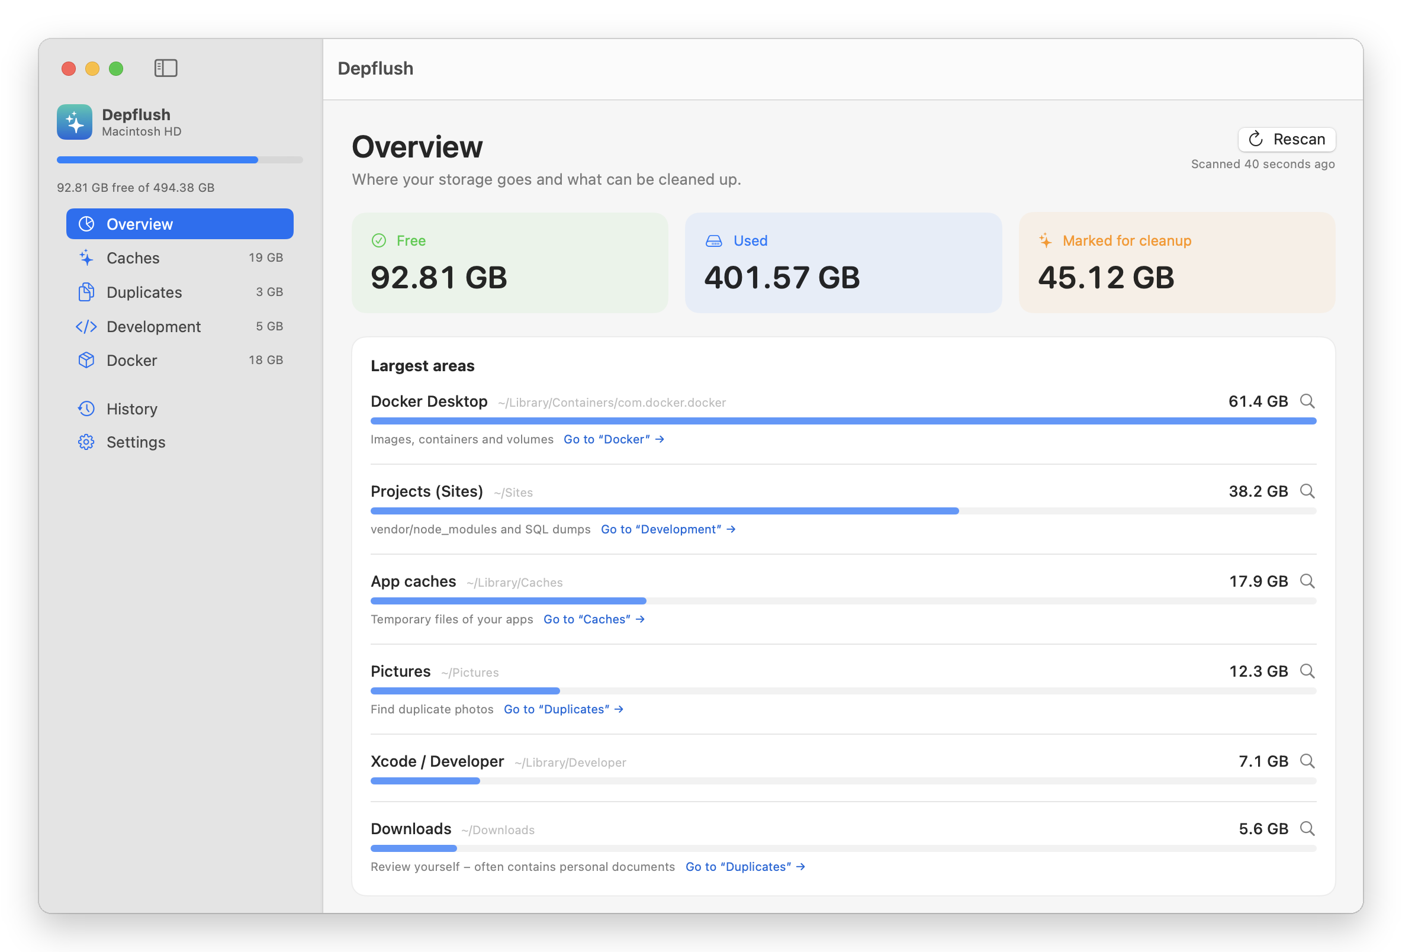Click the "Largest areas" heading
The image size is (1402, 952).
point(422,366)
